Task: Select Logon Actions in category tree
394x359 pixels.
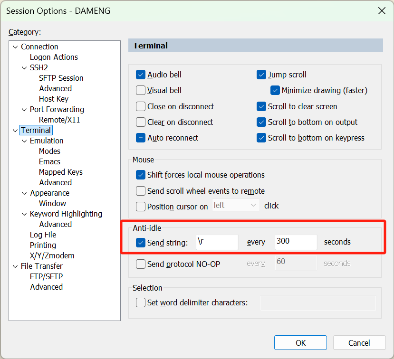Action: (54, 57)
